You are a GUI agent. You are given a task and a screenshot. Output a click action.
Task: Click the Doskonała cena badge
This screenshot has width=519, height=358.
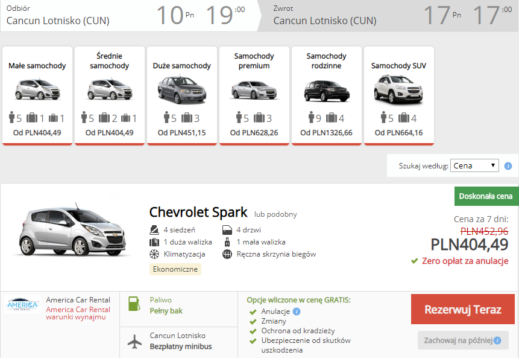[x=486, y=196]
